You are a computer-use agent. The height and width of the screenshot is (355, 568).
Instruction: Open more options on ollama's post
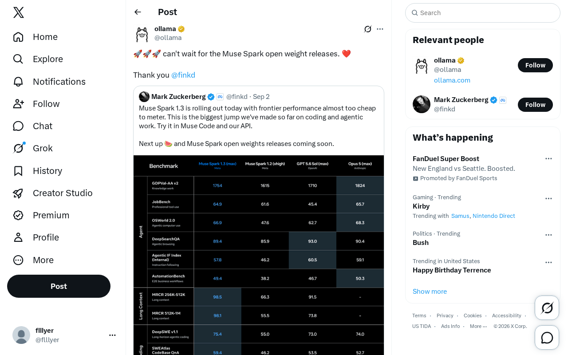[x=380, y=29]
